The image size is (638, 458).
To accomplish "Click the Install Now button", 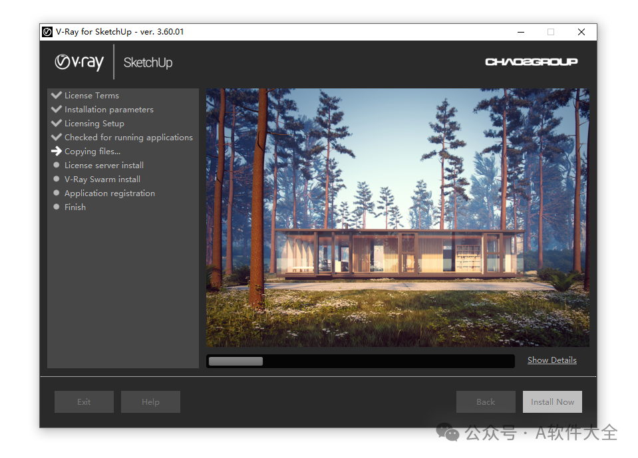I will tap(552, 402).
